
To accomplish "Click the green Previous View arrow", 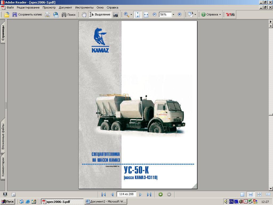I will click(x=160, y=194).
